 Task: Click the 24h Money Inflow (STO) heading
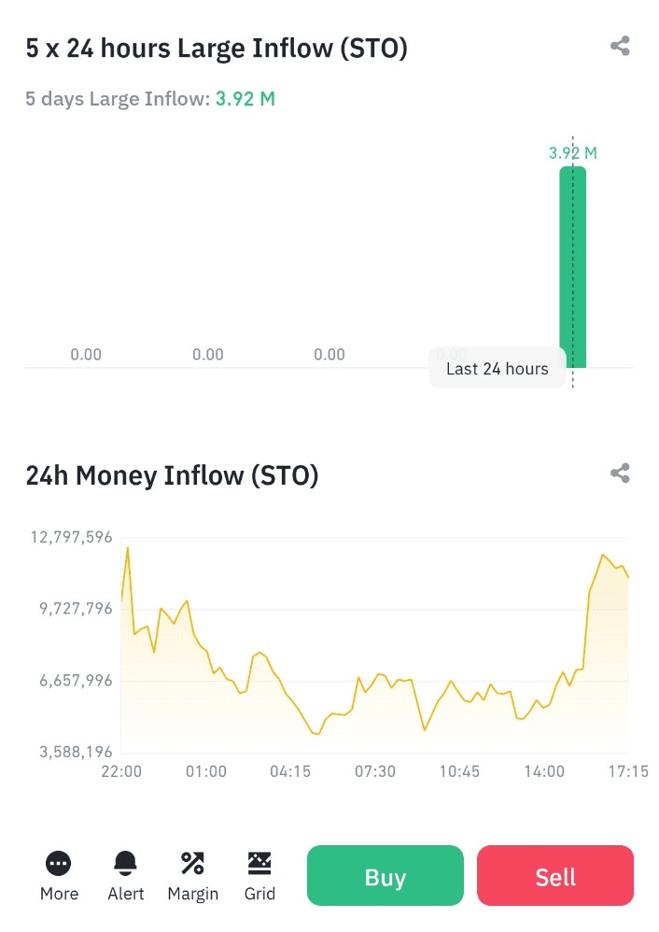click(173, 476)
